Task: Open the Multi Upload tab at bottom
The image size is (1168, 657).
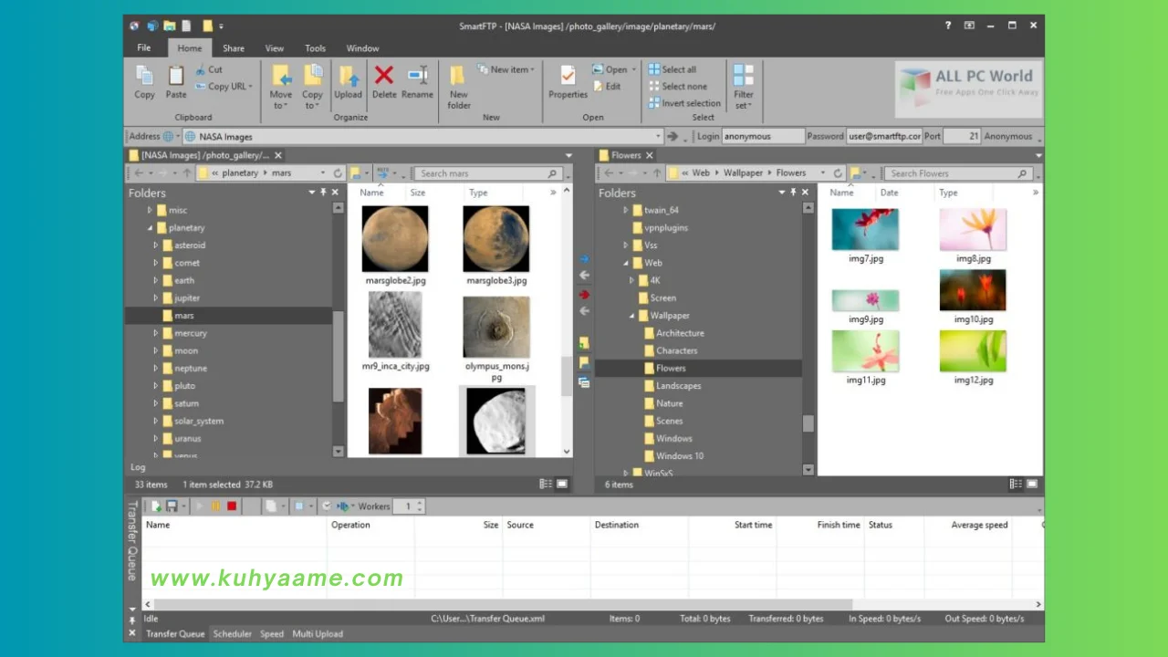Action: click(x=318, y=633)
